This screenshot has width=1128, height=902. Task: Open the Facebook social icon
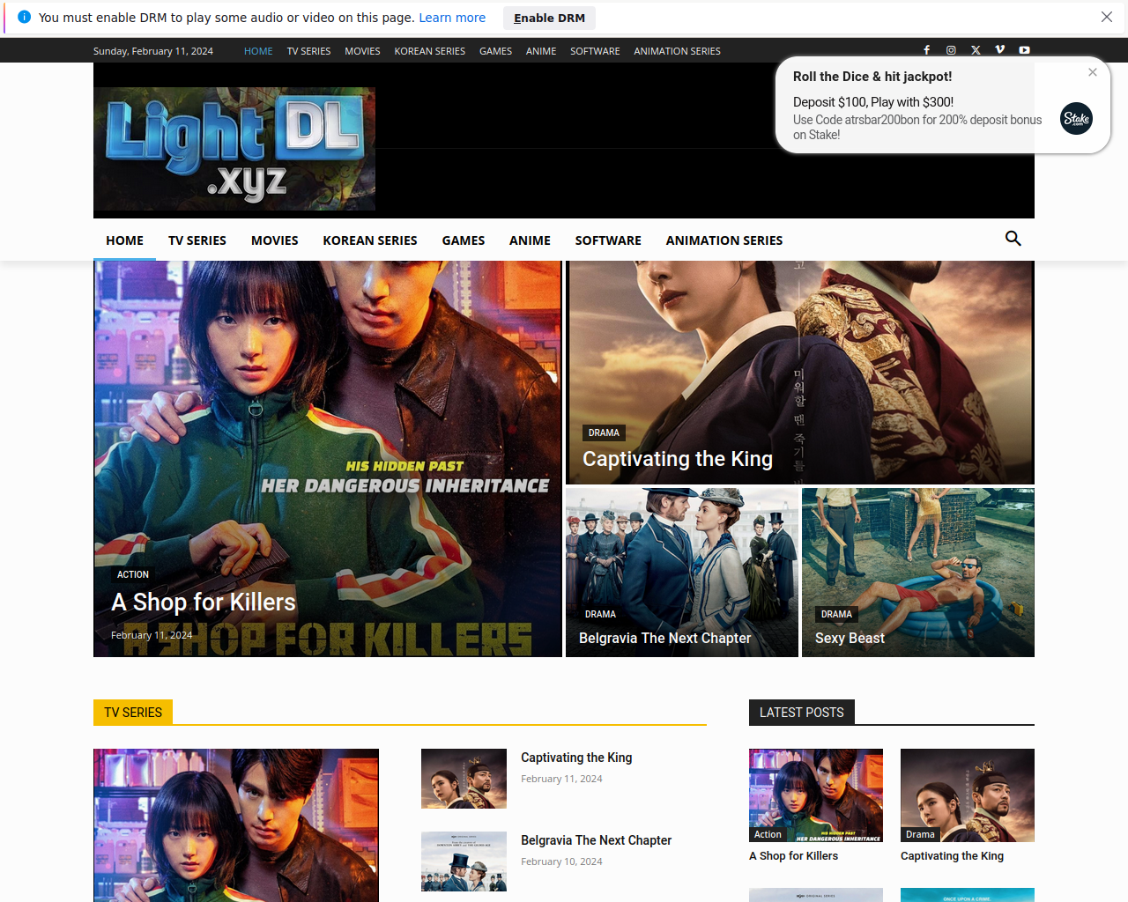tap(926, 50)
